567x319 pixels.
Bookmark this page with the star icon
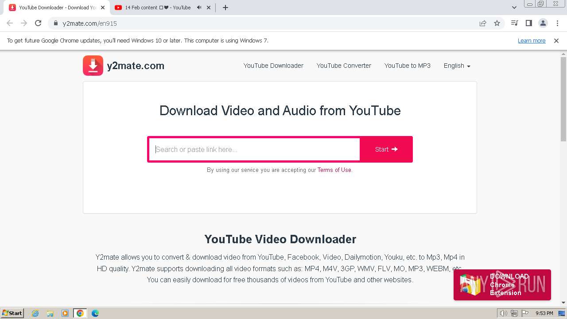(x=497, y=23)
